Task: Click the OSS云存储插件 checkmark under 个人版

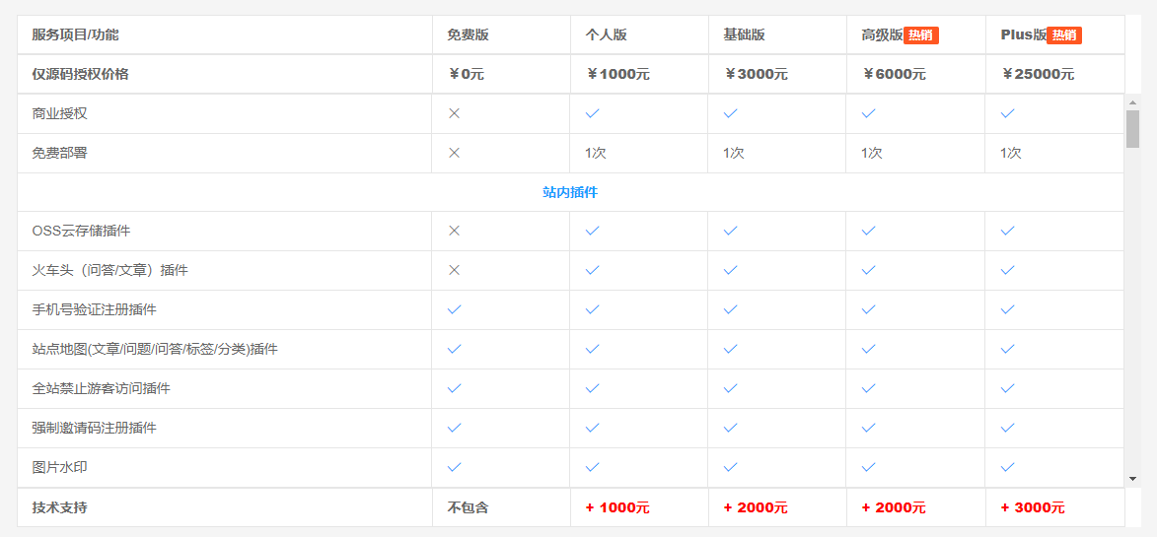Action: [x=593, y=231]
